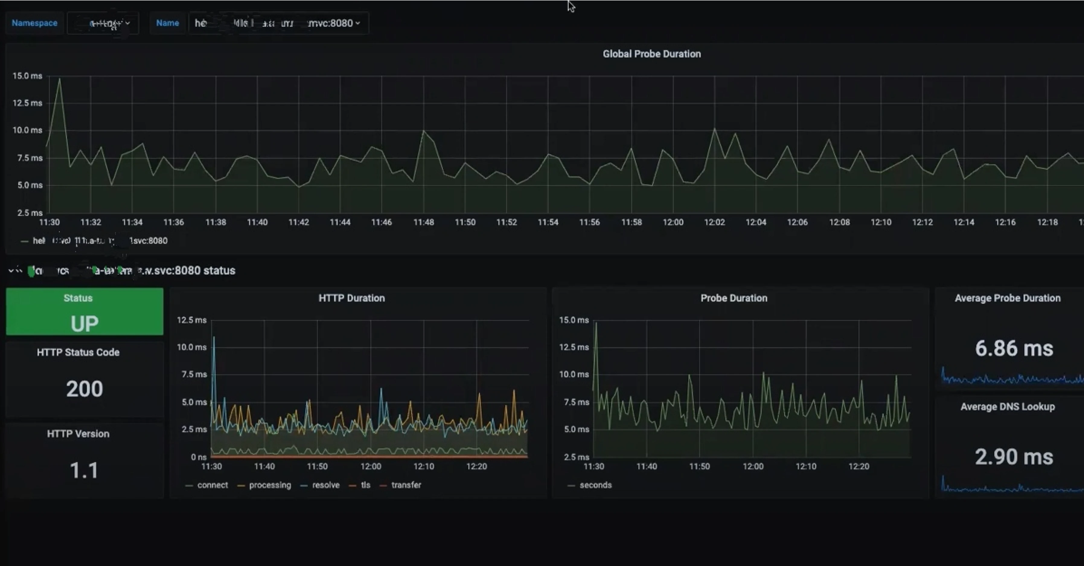Screen dimensions: 1084x566
Task: Click the 2.90 ms DNS lookup value
Action: click(1014, 457)
